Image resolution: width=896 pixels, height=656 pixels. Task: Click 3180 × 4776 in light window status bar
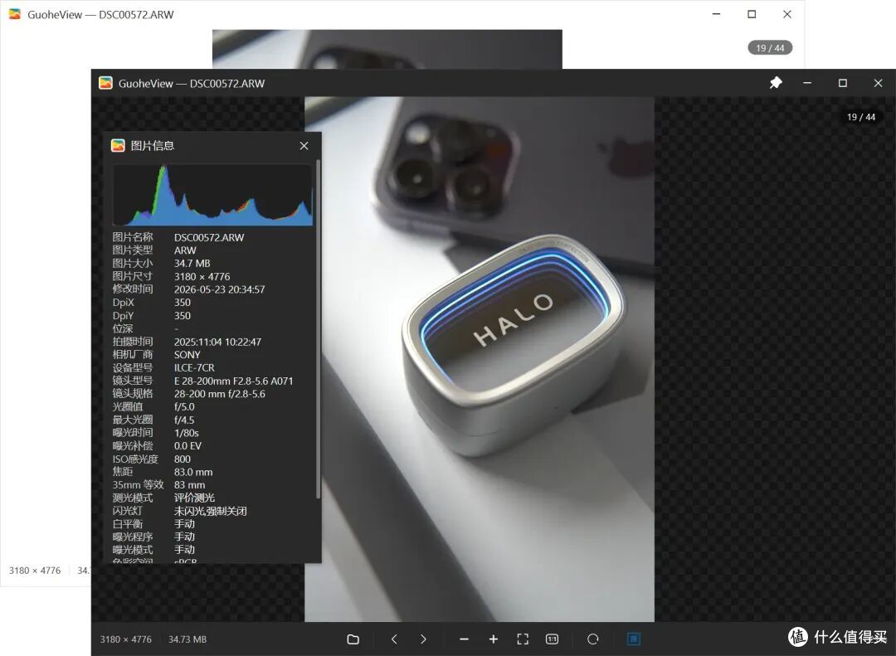coord(35,571)
